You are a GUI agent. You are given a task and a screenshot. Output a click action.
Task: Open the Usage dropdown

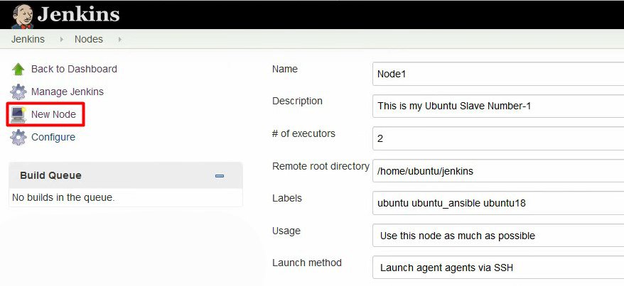click(498, 236)
